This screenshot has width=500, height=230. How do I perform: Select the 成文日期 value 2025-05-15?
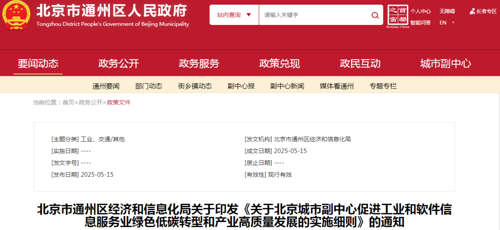point(290,151)
